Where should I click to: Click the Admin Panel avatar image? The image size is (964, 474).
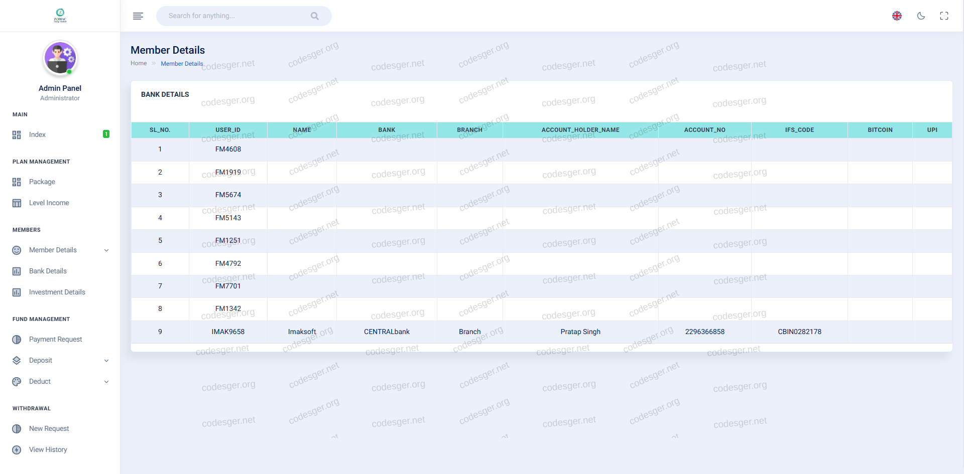click(x=60, y=58)
